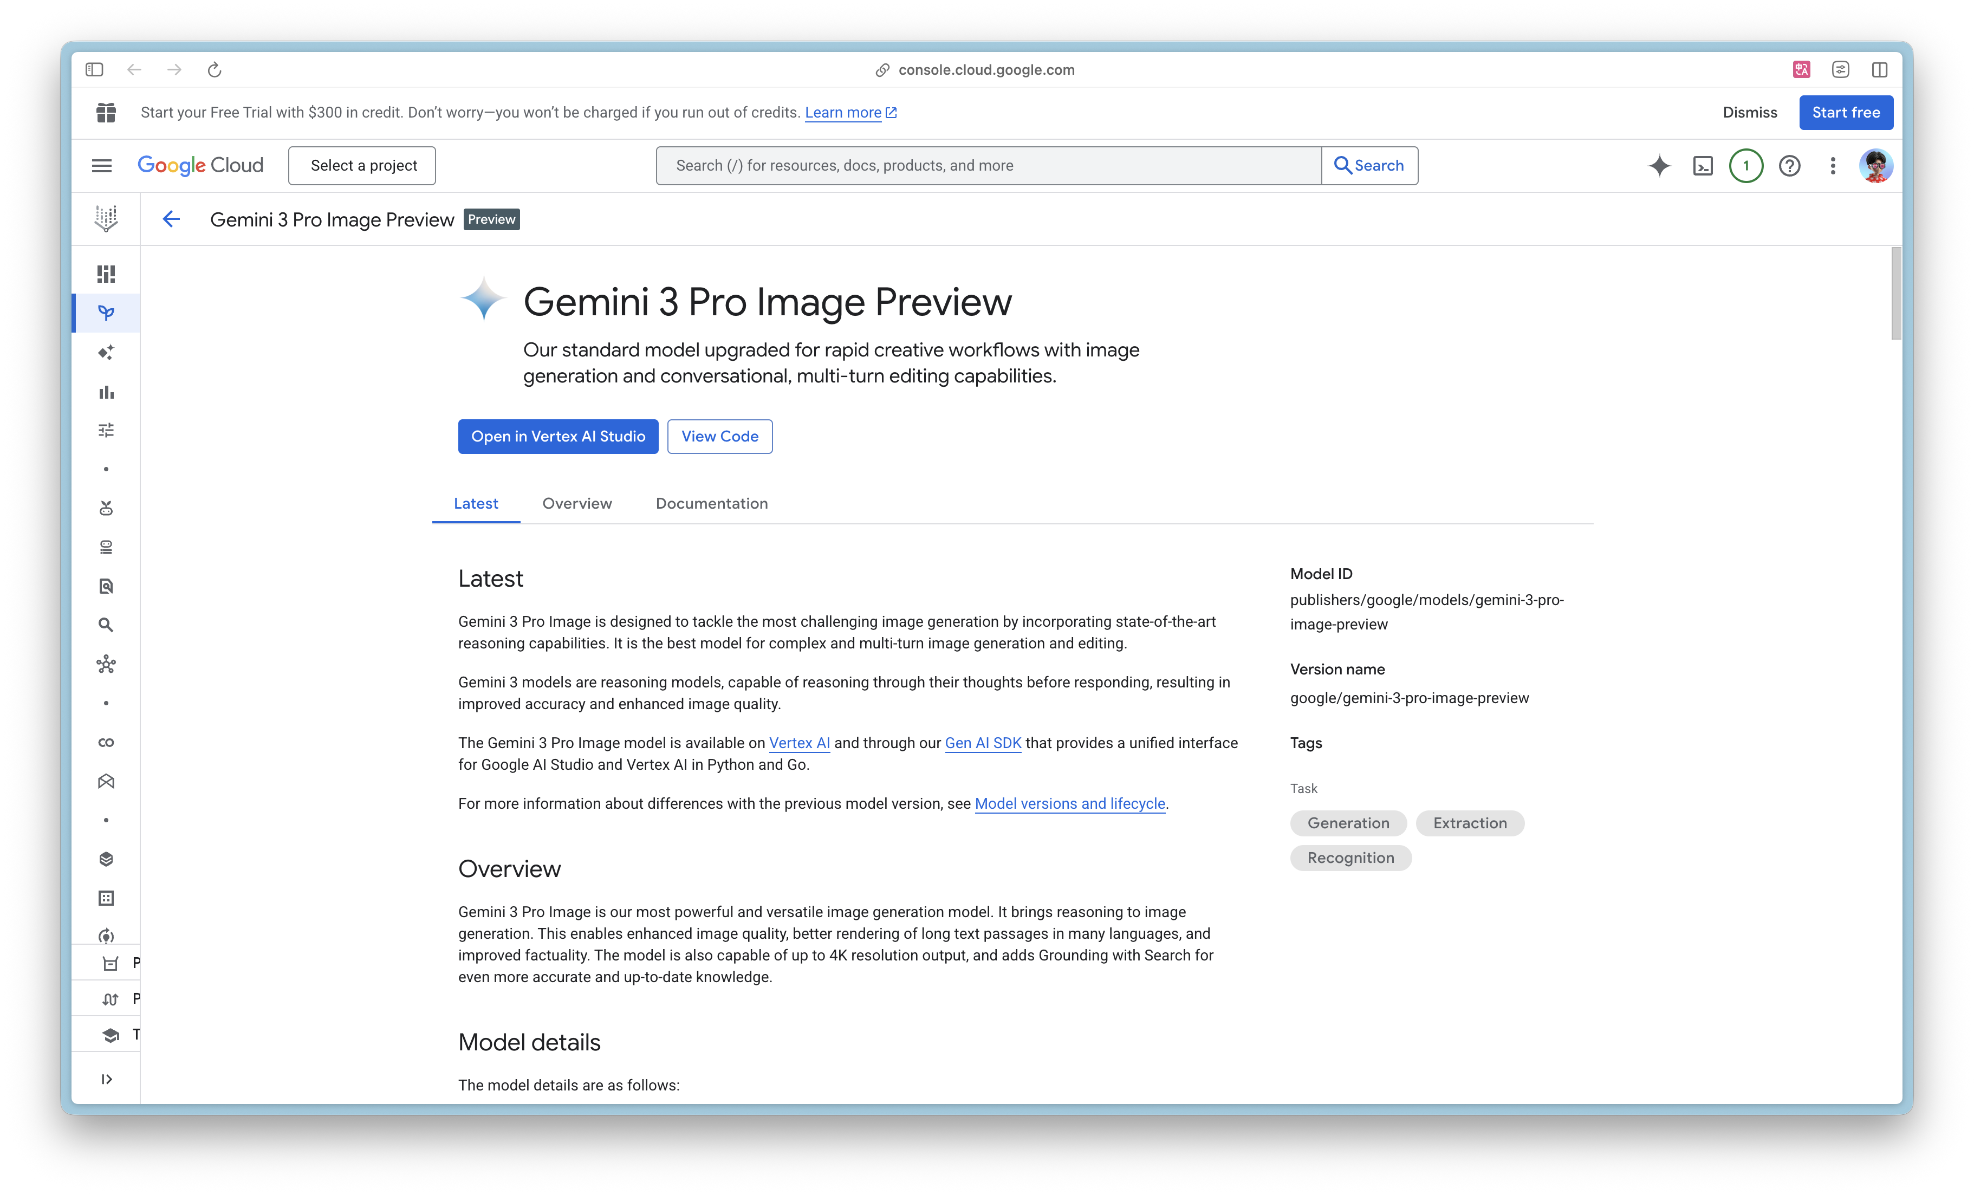Image resolution: width=1974 pixels, height=1195 pixels.
Task: Open the pink translate extension icon
Action: click(1802, 70)
